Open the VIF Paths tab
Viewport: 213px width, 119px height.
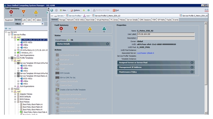coord(161,20)
